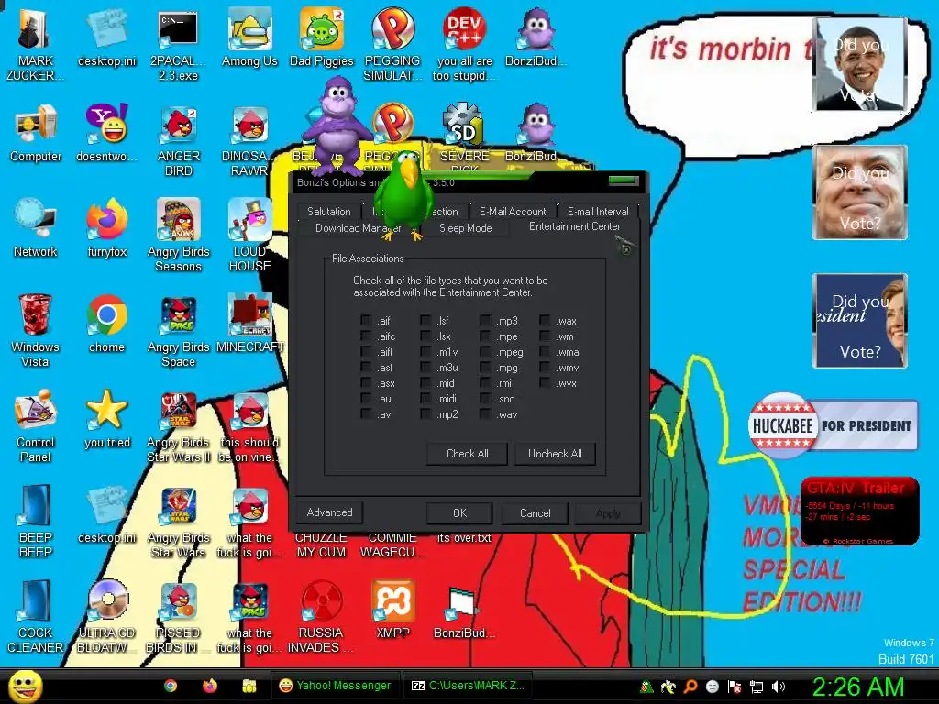The height and width of the screenshot is (704, 939).
Task: Click the Yahoo! Messenger taskbar button
Action: click(x=334, y=686)
